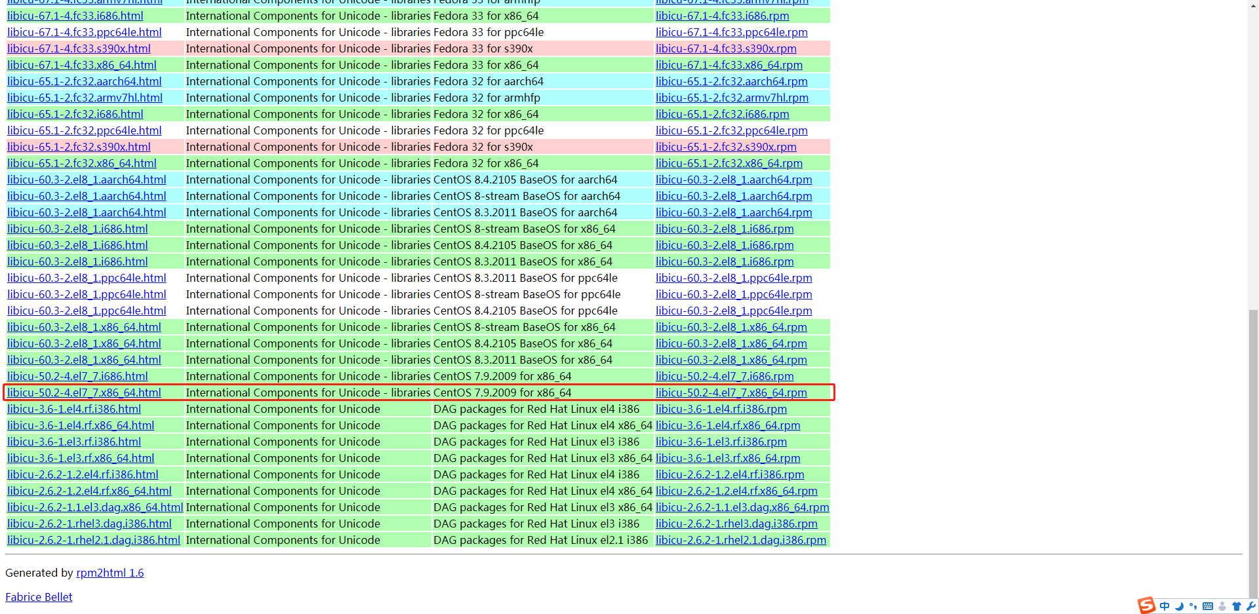Download libicu-2.6.2-1.2.el4.rf.x86_64.rpm
Image resolution: width=1259 pixels, height=614 pixels.
(736, 491)
